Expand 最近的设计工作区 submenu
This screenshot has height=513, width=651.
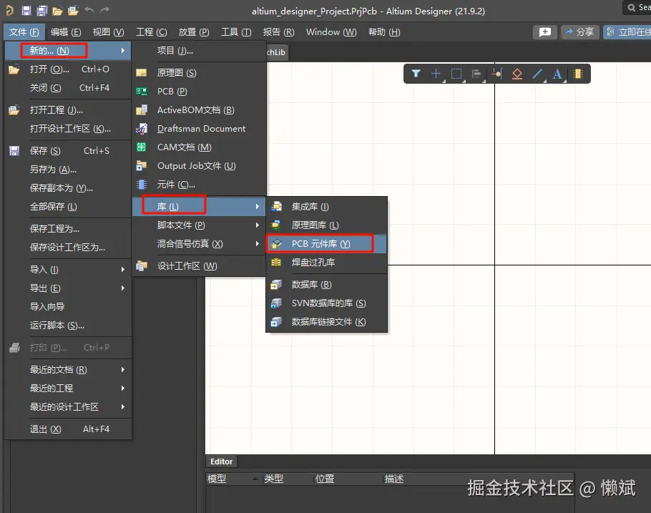[68, 407]
